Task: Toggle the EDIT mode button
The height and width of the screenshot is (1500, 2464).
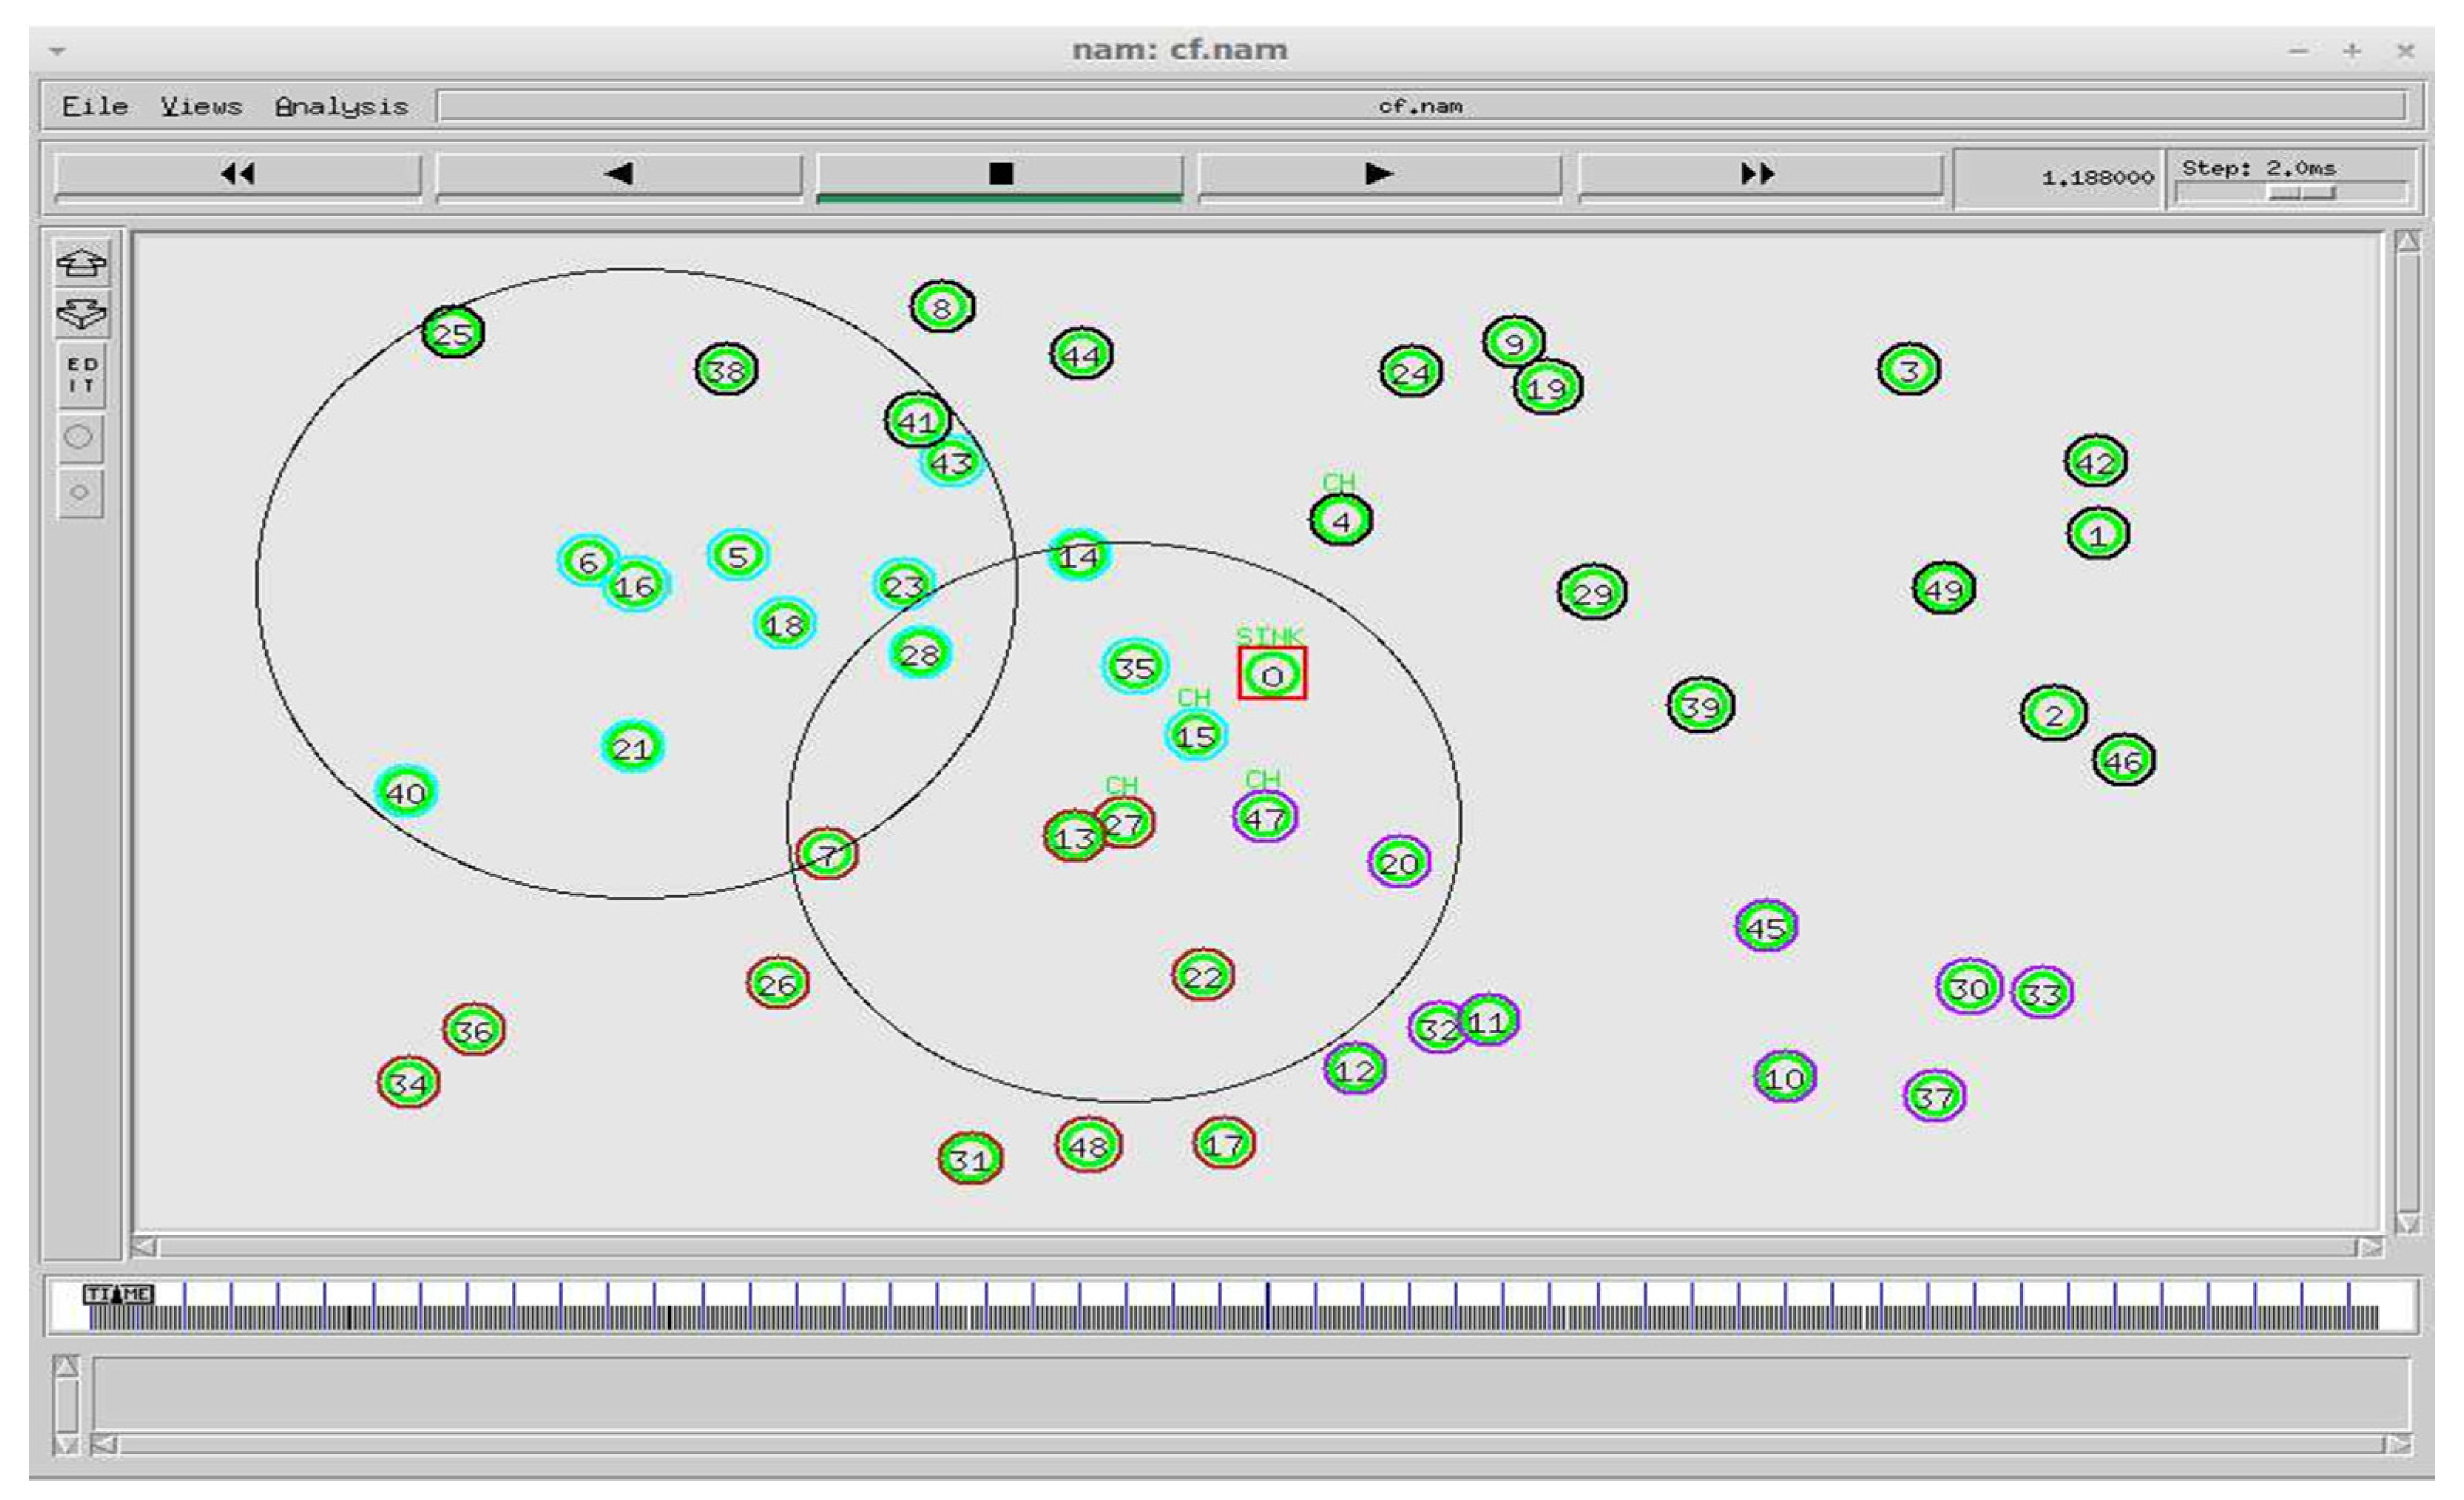Action: tap(81, 375)
